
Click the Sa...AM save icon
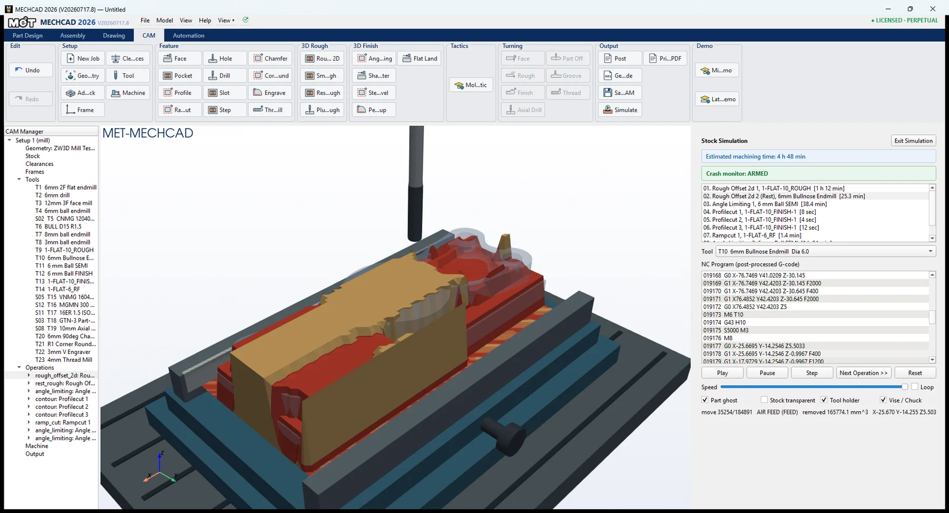click(x=607, y=93)
